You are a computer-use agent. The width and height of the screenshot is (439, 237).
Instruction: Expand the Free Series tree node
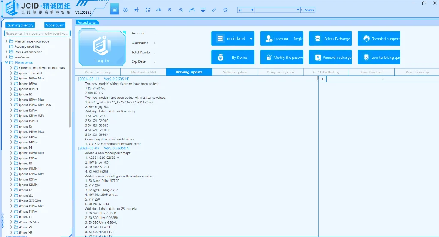pos(6,57)
